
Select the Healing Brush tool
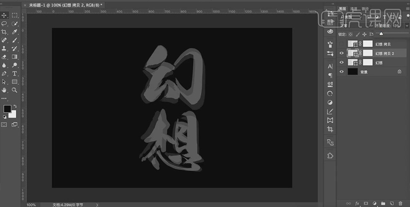pyautogui.click(x=4, y=40)
